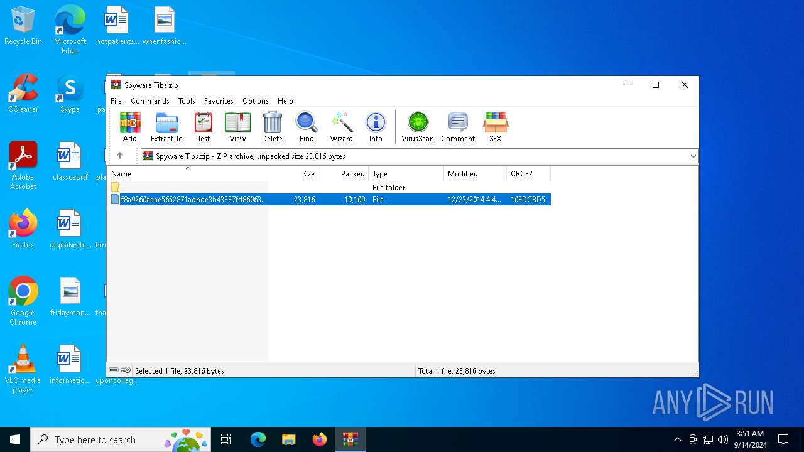804x452 pixels.
Task: Click the status bar key icon
Action: pos(126,370)
